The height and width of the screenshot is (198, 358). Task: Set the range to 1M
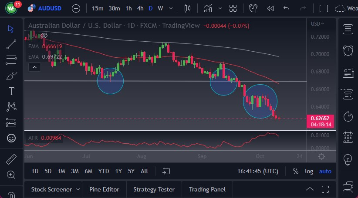[x=61, y=171]
